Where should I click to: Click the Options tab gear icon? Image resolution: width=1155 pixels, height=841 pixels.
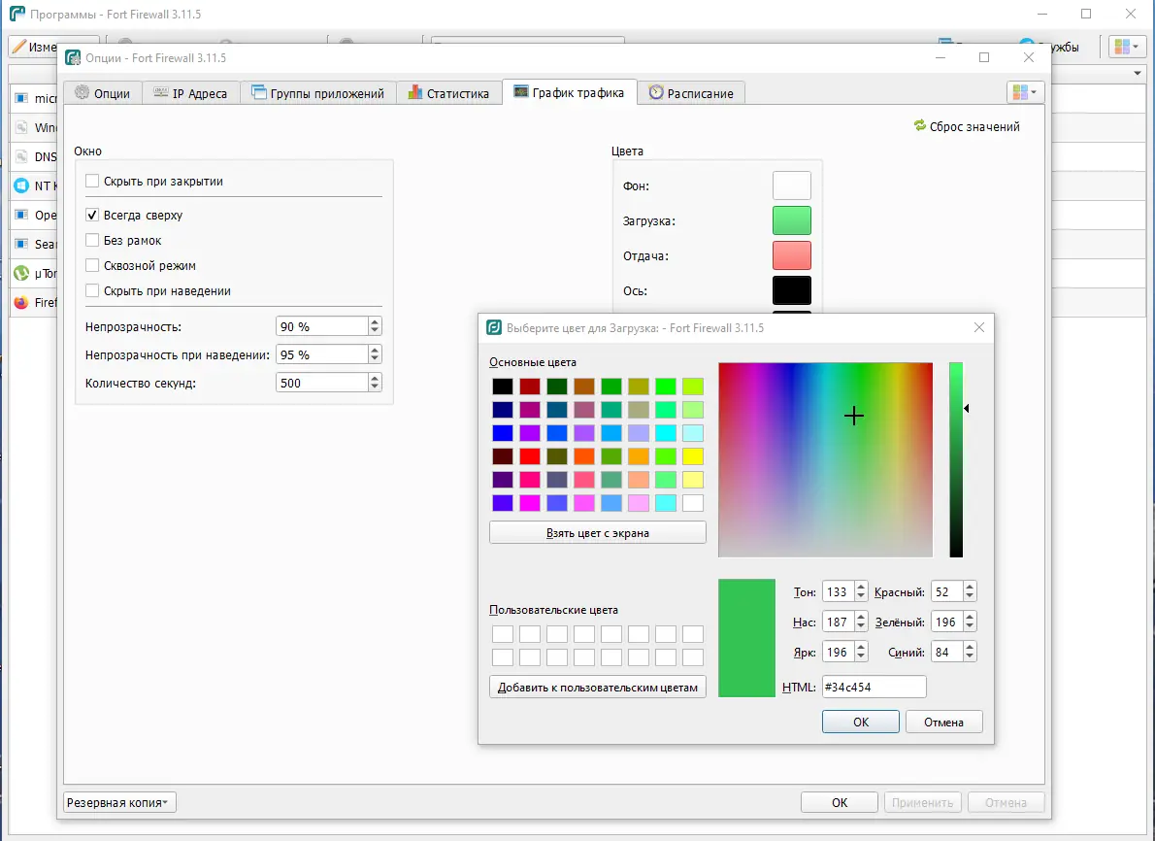click(x=82, y=93)
